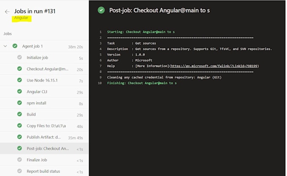287x176 pixels.
Task: Click the 48s Copy Files duration
Action: pos(80,127)
